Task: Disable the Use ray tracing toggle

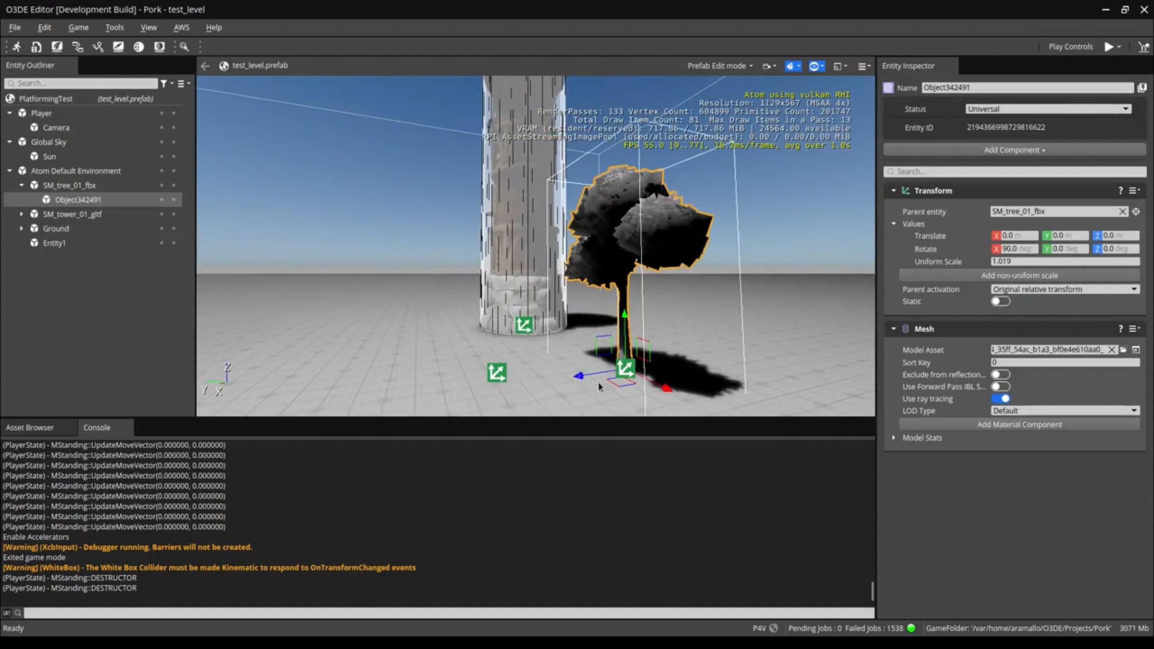Action: [1000, 399]
